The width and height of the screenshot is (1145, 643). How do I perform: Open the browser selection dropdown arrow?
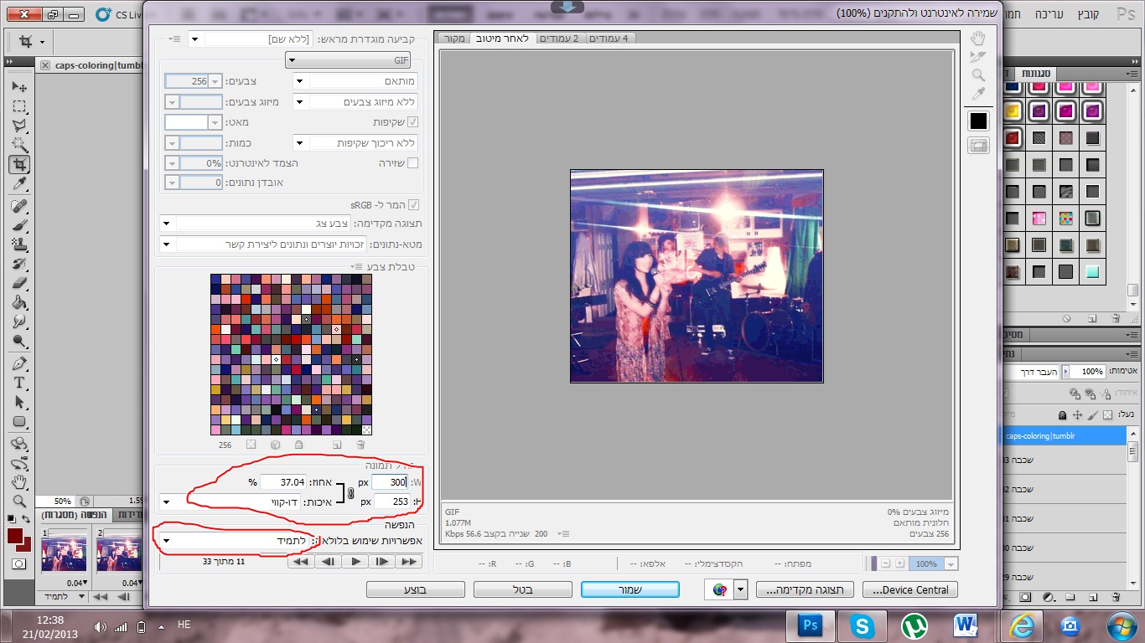point(739,589)
